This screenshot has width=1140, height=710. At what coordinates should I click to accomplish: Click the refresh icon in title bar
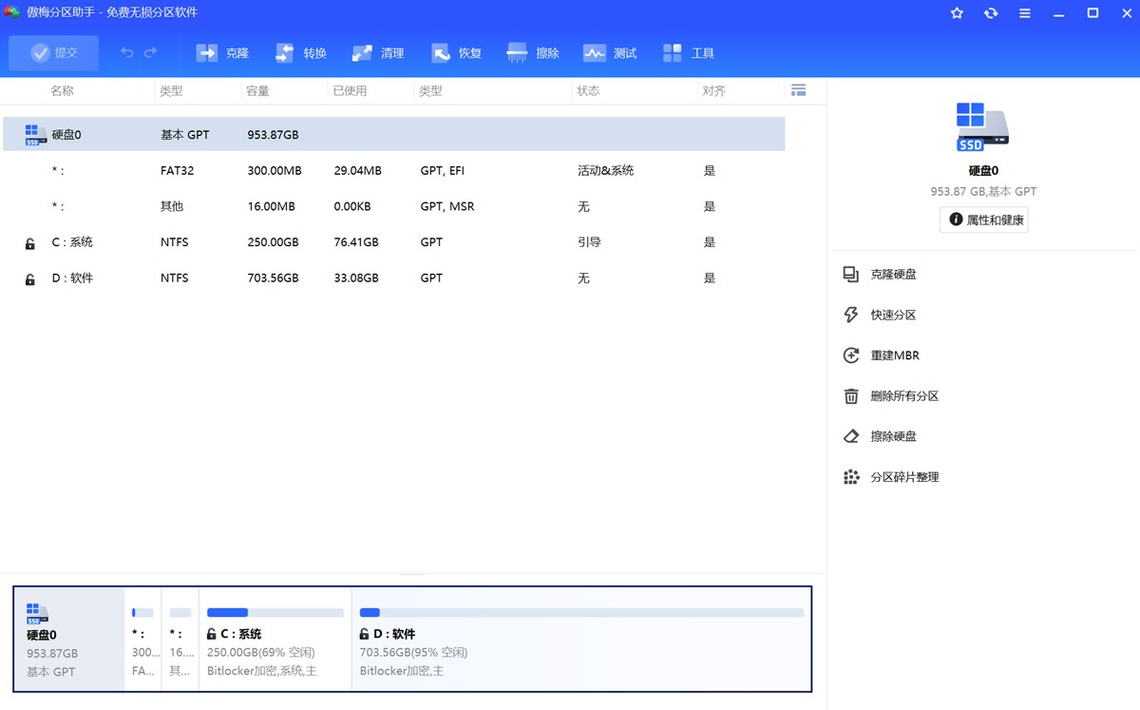tap(991, 13)
